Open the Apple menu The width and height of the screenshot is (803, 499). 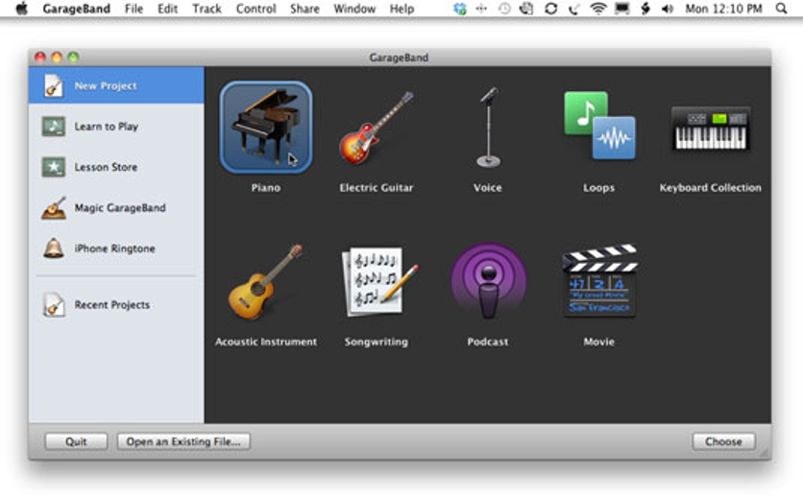[x=21, y=9]
